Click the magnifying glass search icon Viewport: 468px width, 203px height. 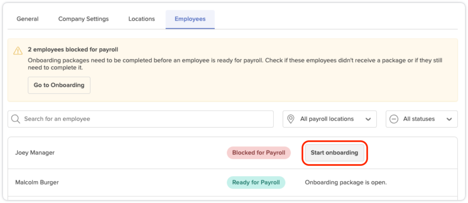[16, 119]
